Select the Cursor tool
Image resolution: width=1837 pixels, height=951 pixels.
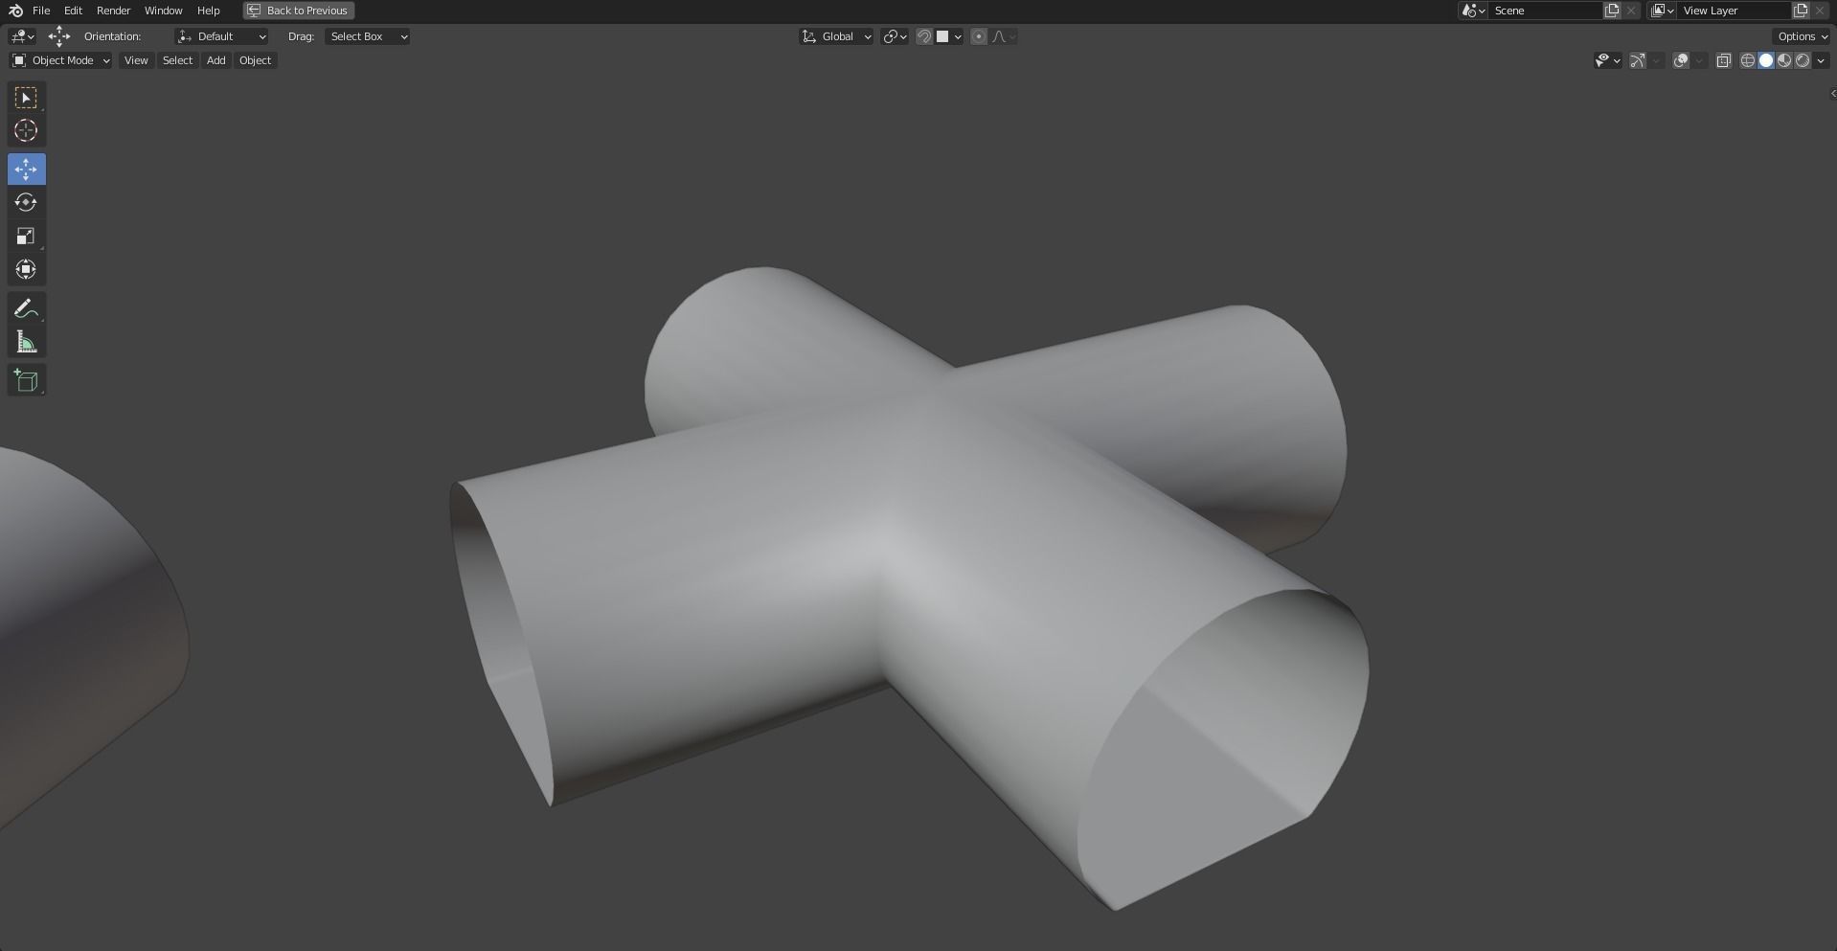coord(26,131)
